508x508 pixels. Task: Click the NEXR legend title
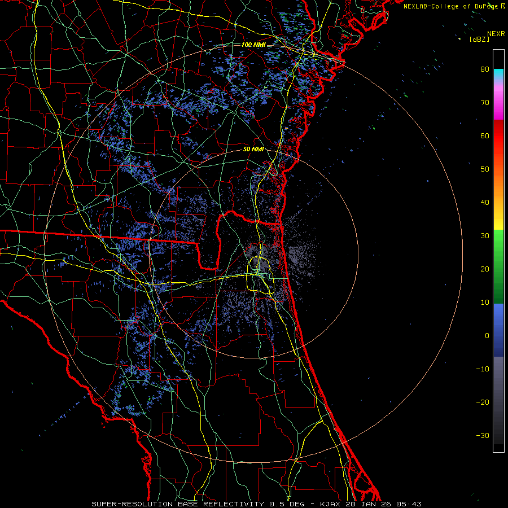496,34
